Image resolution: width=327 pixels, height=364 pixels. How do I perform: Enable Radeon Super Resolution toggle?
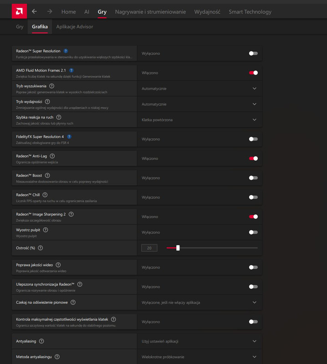point(253,53)
